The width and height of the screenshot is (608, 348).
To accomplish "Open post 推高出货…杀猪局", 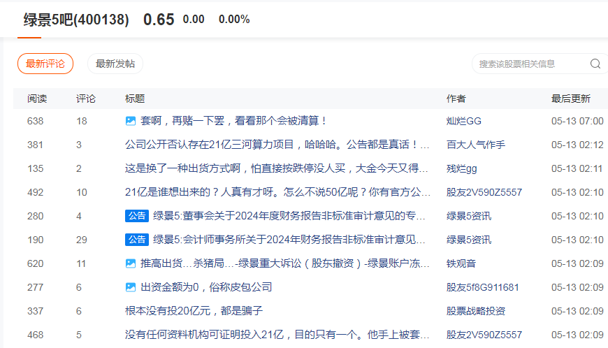I will point(285,263).
